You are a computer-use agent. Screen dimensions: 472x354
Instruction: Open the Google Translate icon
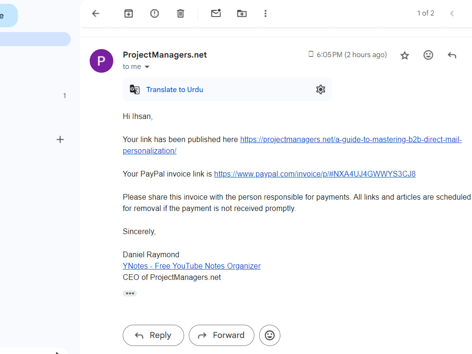click(x=135, y=90)
